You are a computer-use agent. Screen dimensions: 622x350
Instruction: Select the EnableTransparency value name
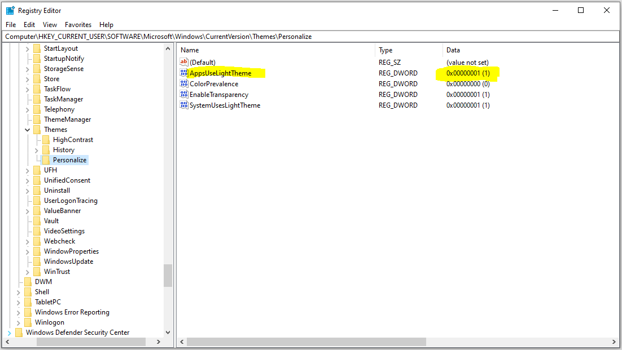[x=219, y=95]
